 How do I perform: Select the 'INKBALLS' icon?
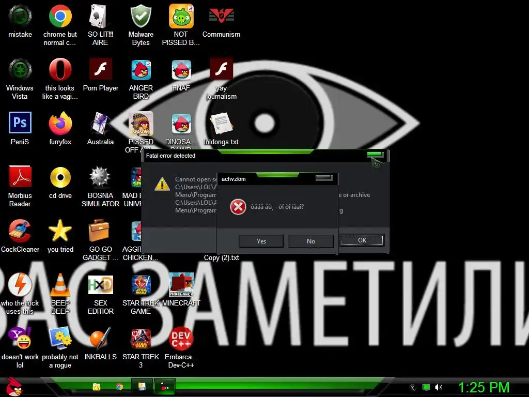100,338
